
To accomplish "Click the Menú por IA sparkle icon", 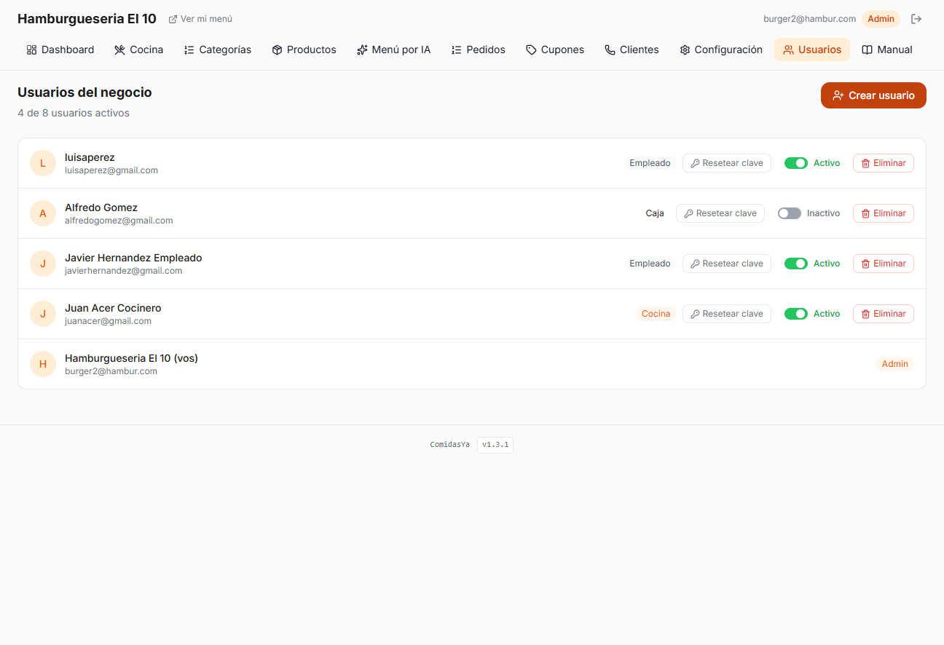I will coord(362,50).
